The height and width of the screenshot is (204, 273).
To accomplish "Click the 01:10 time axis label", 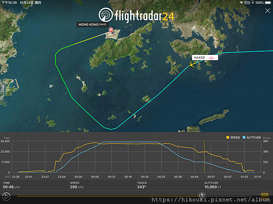I will click(x=258, y=177).
